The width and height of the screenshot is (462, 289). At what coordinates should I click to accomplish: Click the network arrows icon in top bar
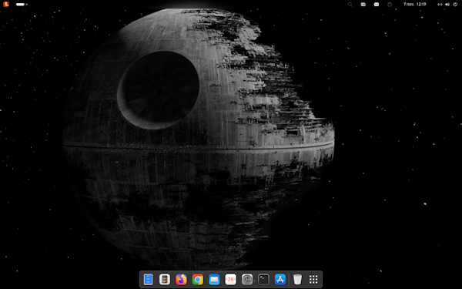(440, 5)
